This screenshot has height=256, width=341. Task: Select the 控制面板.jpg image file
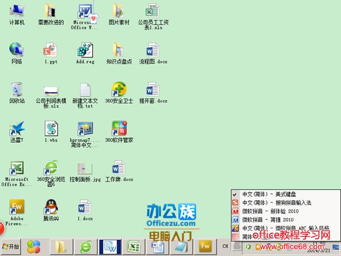click(85, 172)
